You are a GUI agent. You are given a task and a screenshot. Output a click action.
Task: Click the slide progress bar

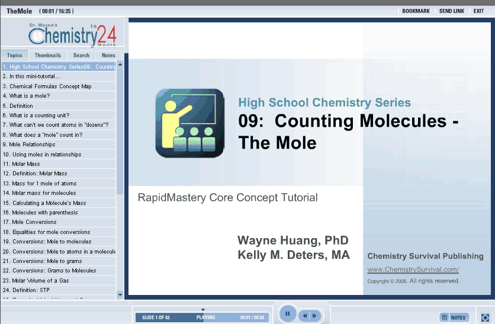(x=201, y=317)
